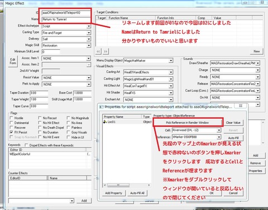The height and width of the screenshot is (210, 268).
Task: Open the Hit Effect Art dropdown
Action: point(171,86)
